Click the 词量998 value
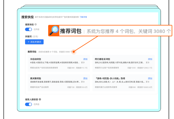The image size is (174, 119). click(132, 87)
